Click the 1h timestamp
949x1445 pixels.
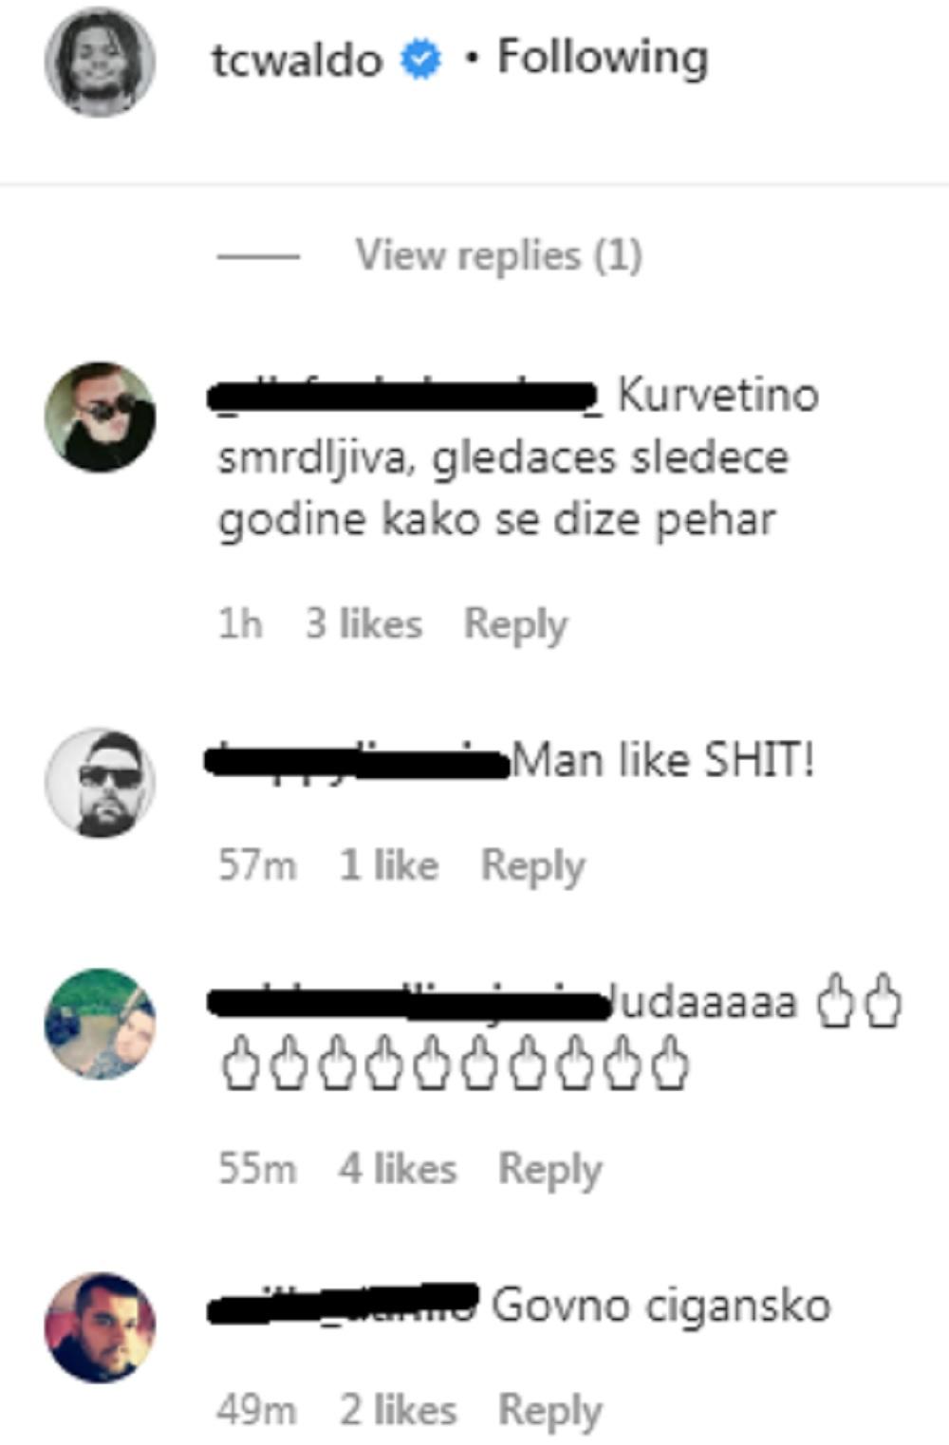pyautogui.click(x=240, y=623)
